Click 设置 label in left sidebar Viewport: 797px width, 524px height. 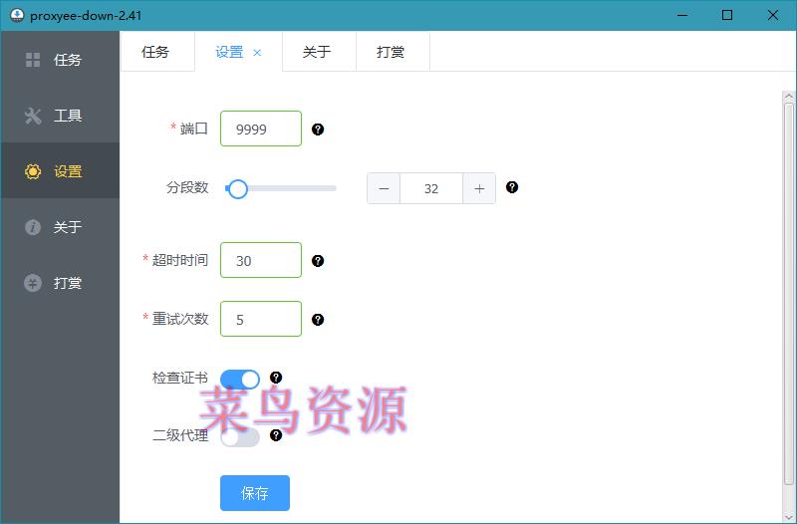(68, 171)
